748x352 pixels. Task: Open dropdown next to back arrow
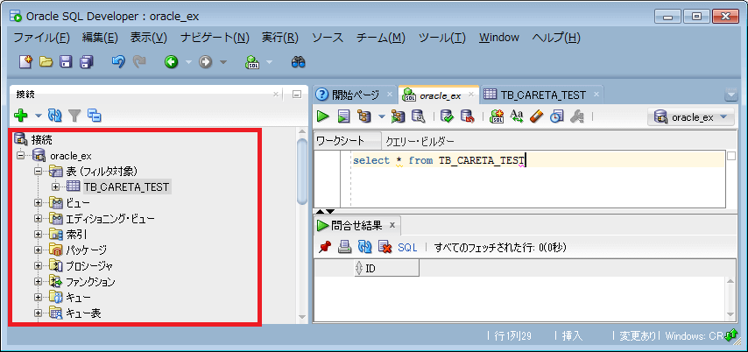pos(188,62)
